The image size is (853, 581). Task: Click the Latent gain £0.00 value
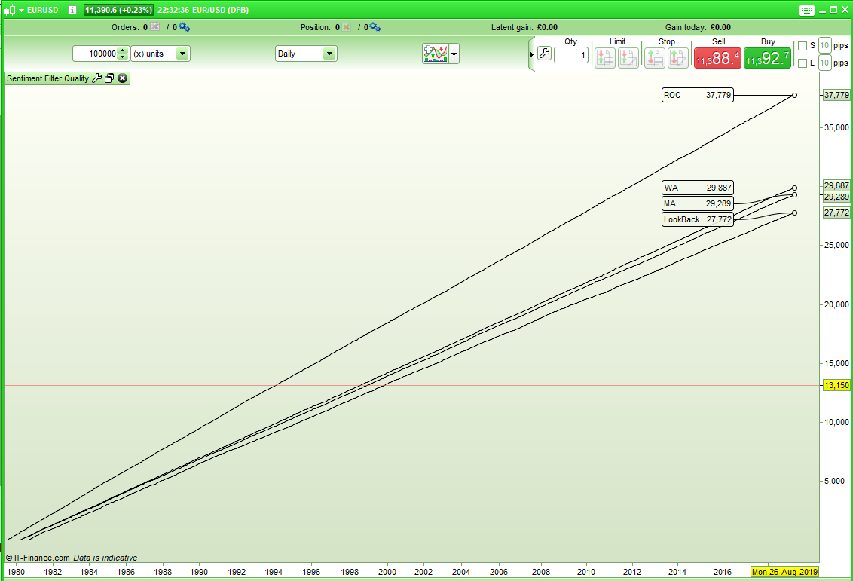tap(547, 27)
